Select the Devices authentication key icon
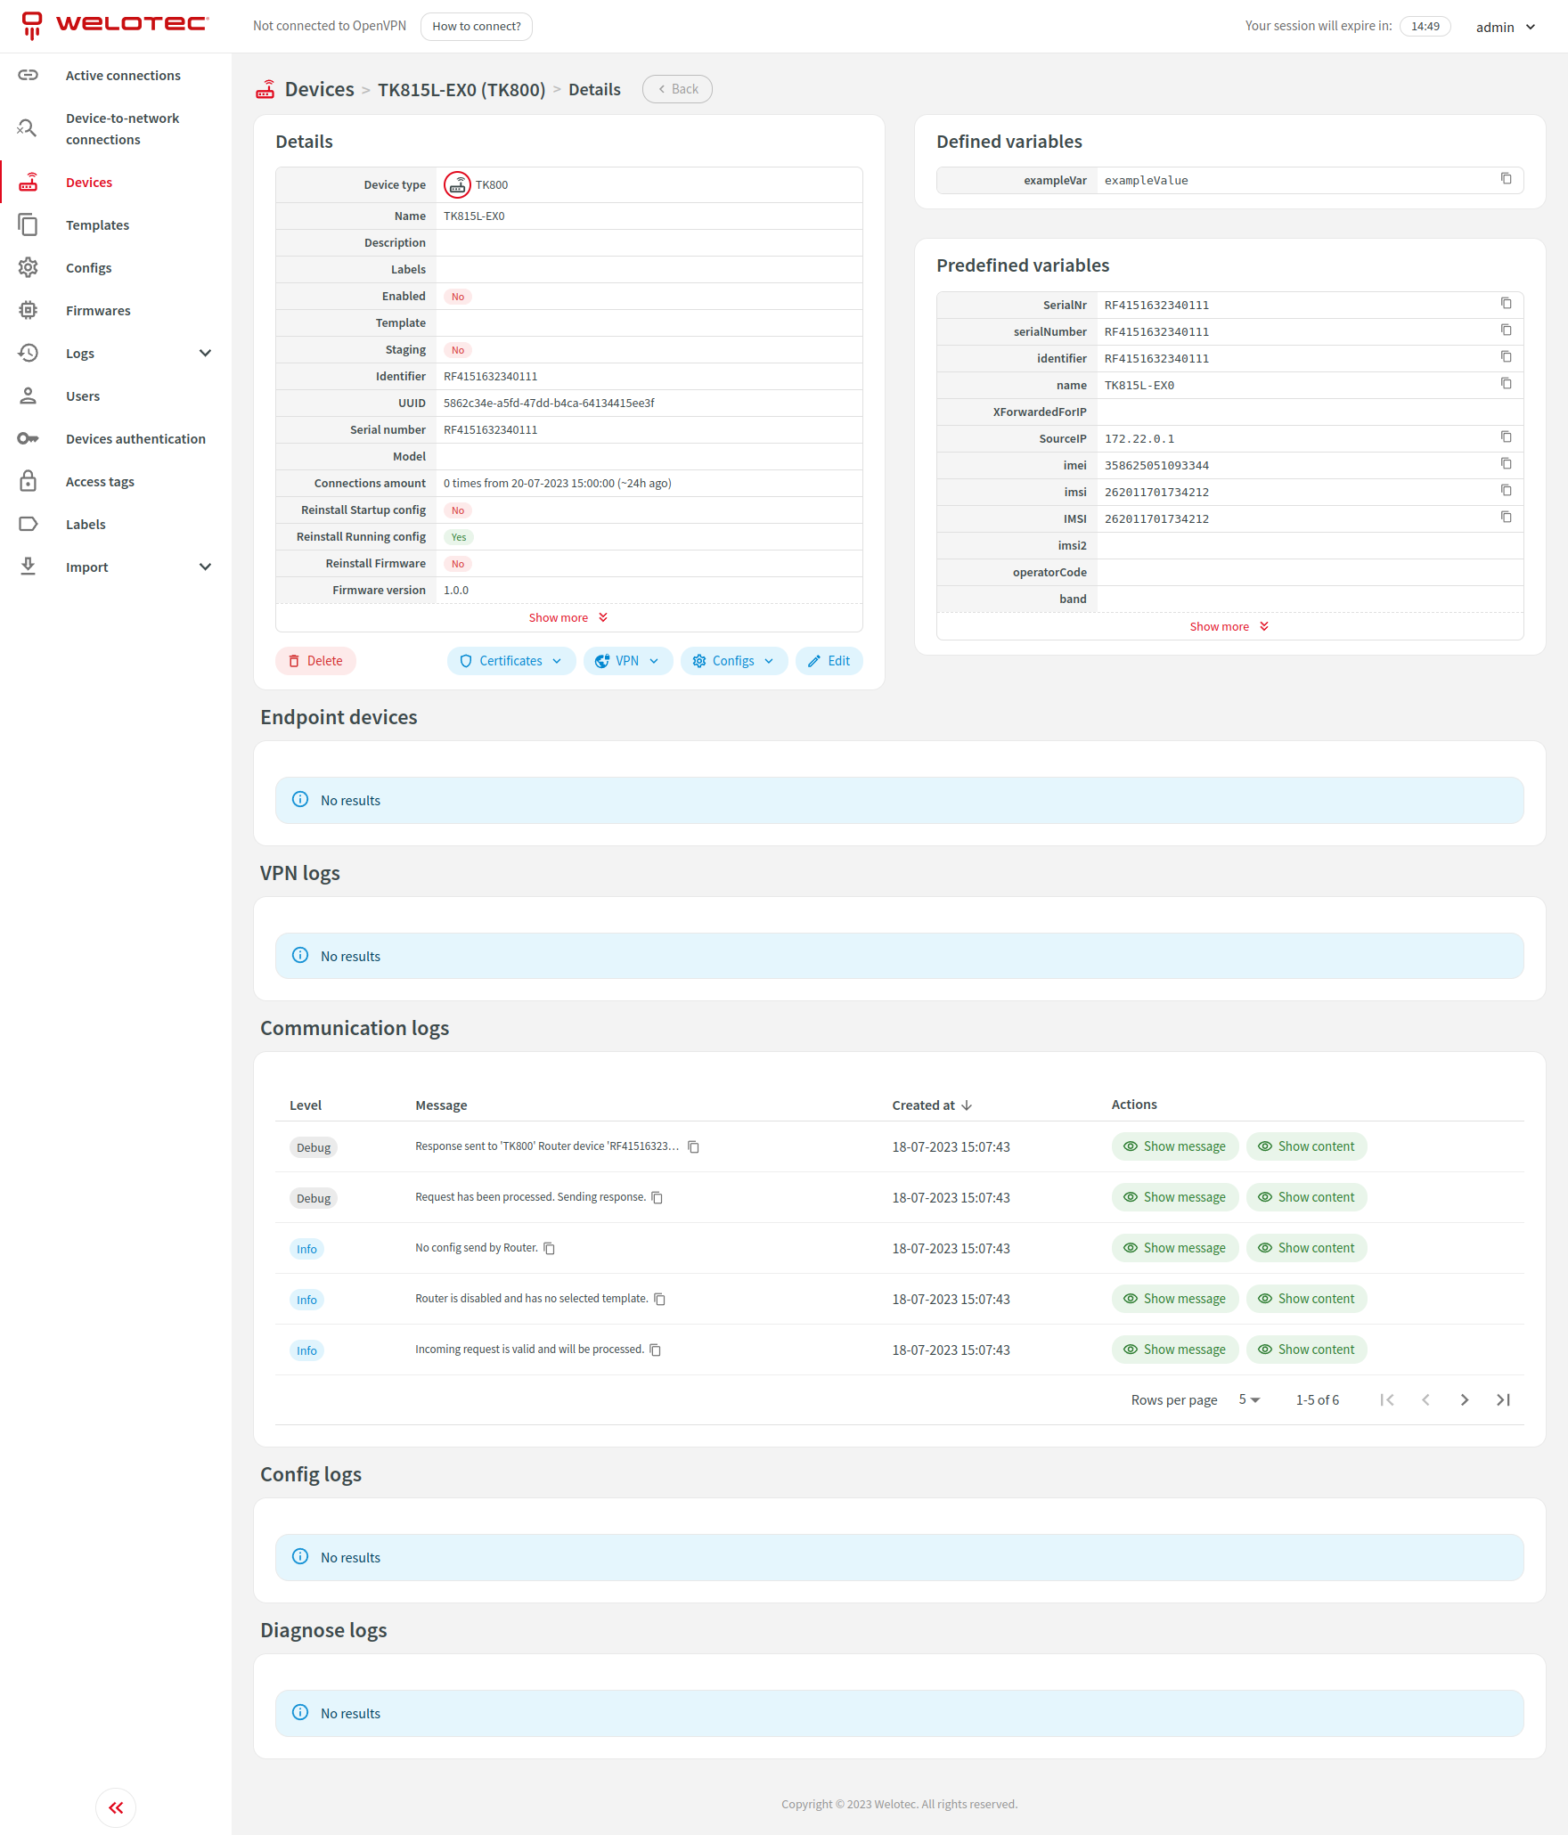The width and height of the screenshot is (1568, 1835). [x=29, y=438]
